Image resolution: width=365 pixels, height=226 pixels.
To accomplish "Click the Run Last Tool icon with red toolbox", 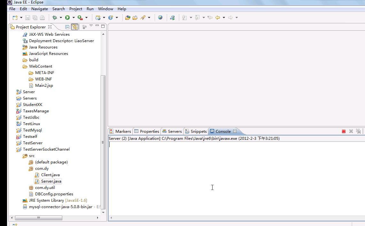I will pyautogui.click(x=80, y=18).
